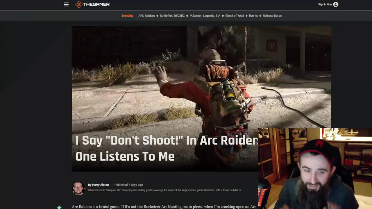Click the "Published 7 days ago" text
Viewport: 372px width, 209px height.
pyautogui.click(x=128, y=185)
